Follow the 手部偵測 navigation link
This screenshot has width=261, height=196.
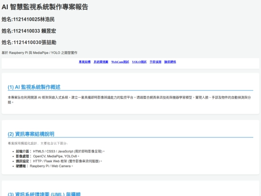tap(155, 62)
